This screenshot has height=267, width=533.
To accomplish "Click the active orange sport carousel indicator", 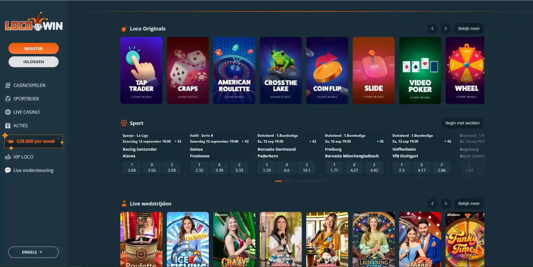I will point(279,181).
